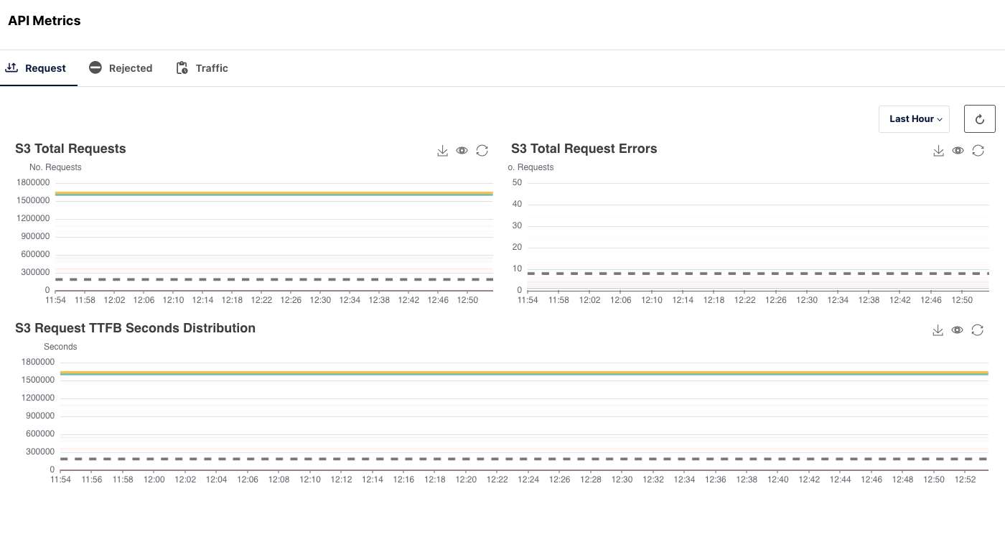This screenshot has height=537, width=1005.
Task: Click the S3 Request TTFB Seconds Distribution heading
Action: 135,328
